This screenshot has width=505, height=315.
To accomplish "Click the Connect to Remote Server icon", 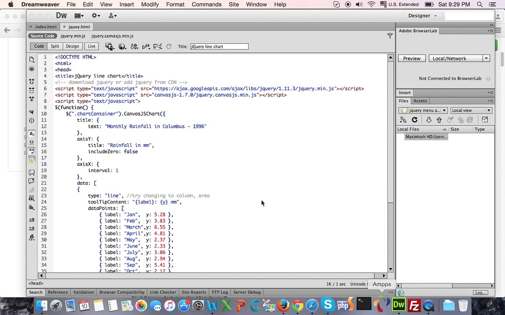I will point(403,120).
